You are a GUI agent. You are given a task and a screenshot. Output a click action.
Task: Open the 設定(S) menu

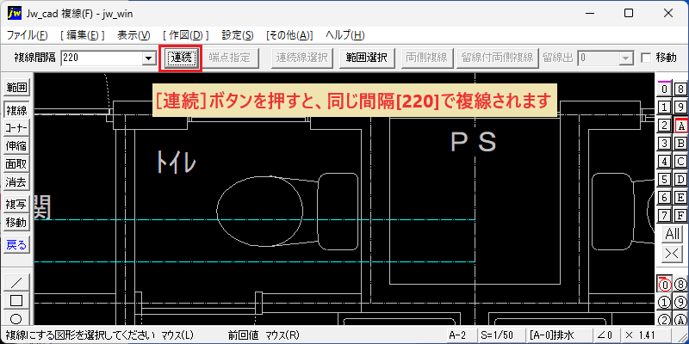click(238, 35)
